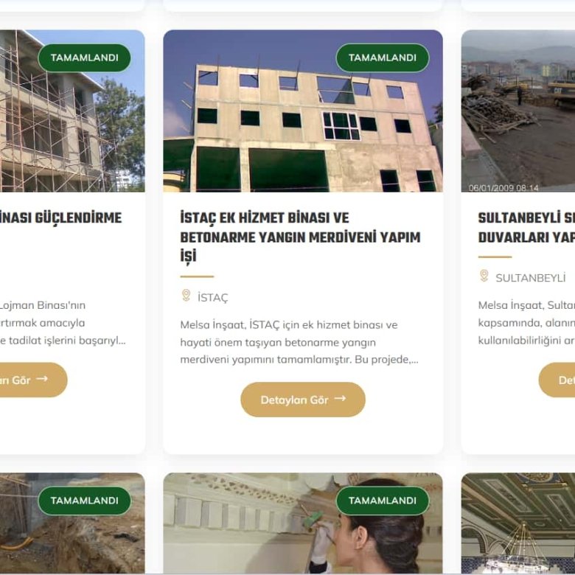The height and width of the screenshot is (575, 575).
Task: Click the location pin icon beside İSTAÇ
Action: tap(186, 296)
